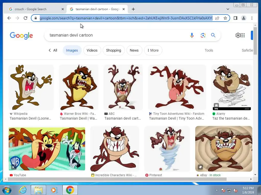The width and height of the screenshot is (261, 195).
Task: Switch to News results
Action: point(134,50)
